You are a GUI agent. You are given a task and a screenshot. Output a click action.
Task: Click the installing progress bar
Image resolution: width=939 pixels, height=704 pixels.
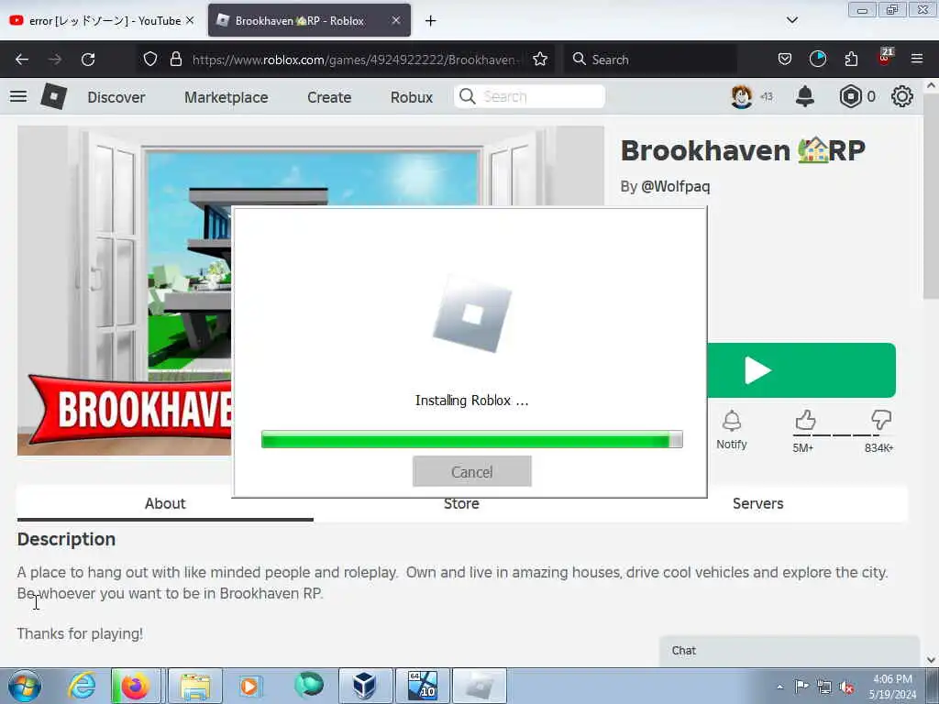coord(472,439)
